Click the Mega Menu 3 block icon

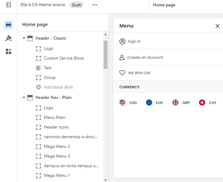tap(38, 156)
